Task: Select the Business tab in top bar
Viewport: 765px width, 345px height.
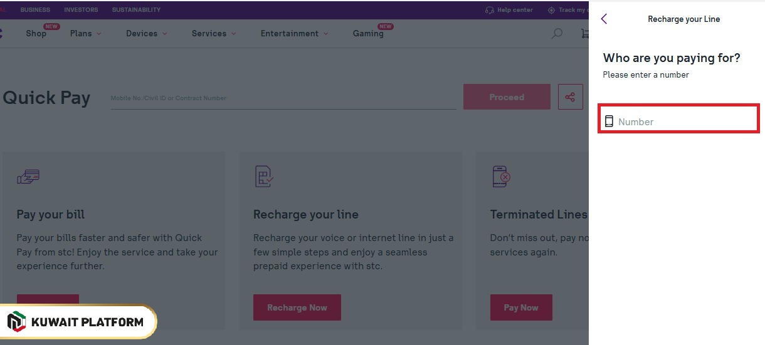Action: 35,10
